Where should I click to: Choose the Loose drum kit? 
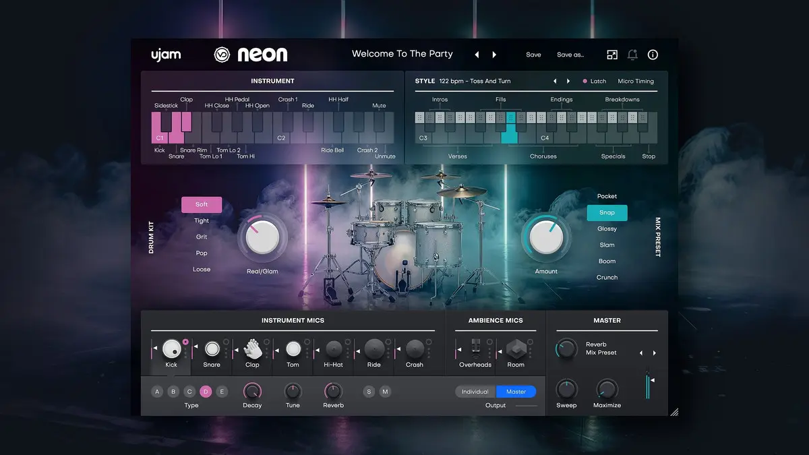202,269
